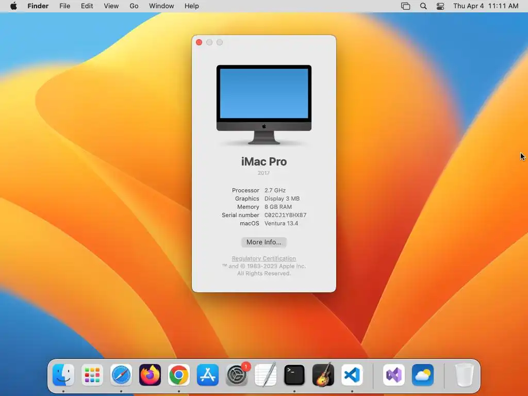Click the Stage Manager icon in menu bar

[406, 6]
